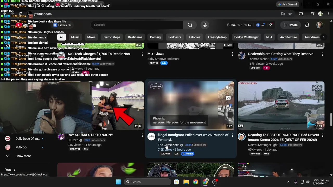This screenshot has height=187, width=333.
Task: Open options for illegal Immigrant Pulled over video
Action: [232, 135]
